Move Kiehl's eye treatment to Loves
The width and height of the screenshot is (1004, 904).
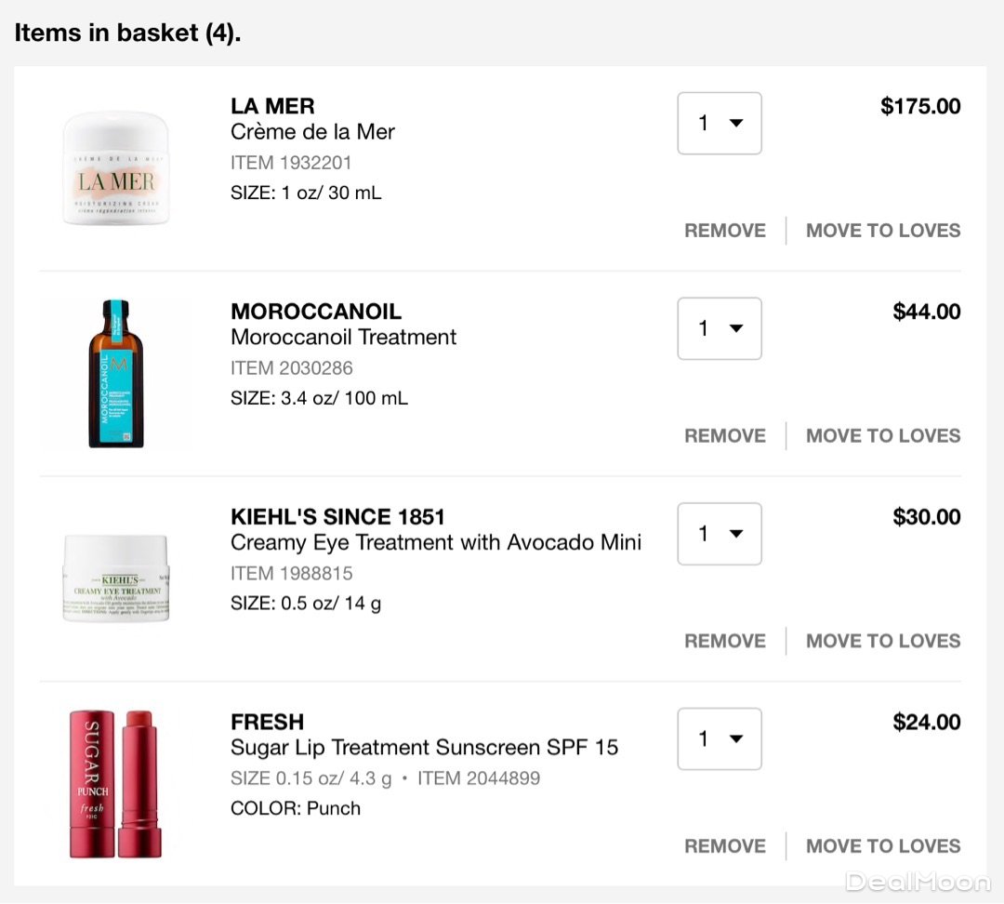883,641
